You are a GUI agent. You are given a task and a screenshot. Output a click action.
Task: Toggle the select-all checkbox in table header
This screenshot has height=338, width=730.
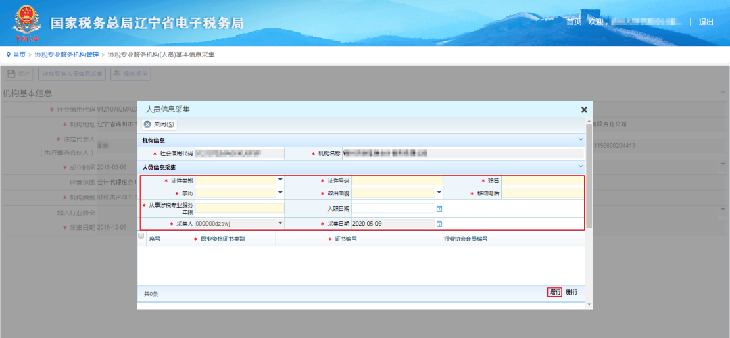coord(141,236)
